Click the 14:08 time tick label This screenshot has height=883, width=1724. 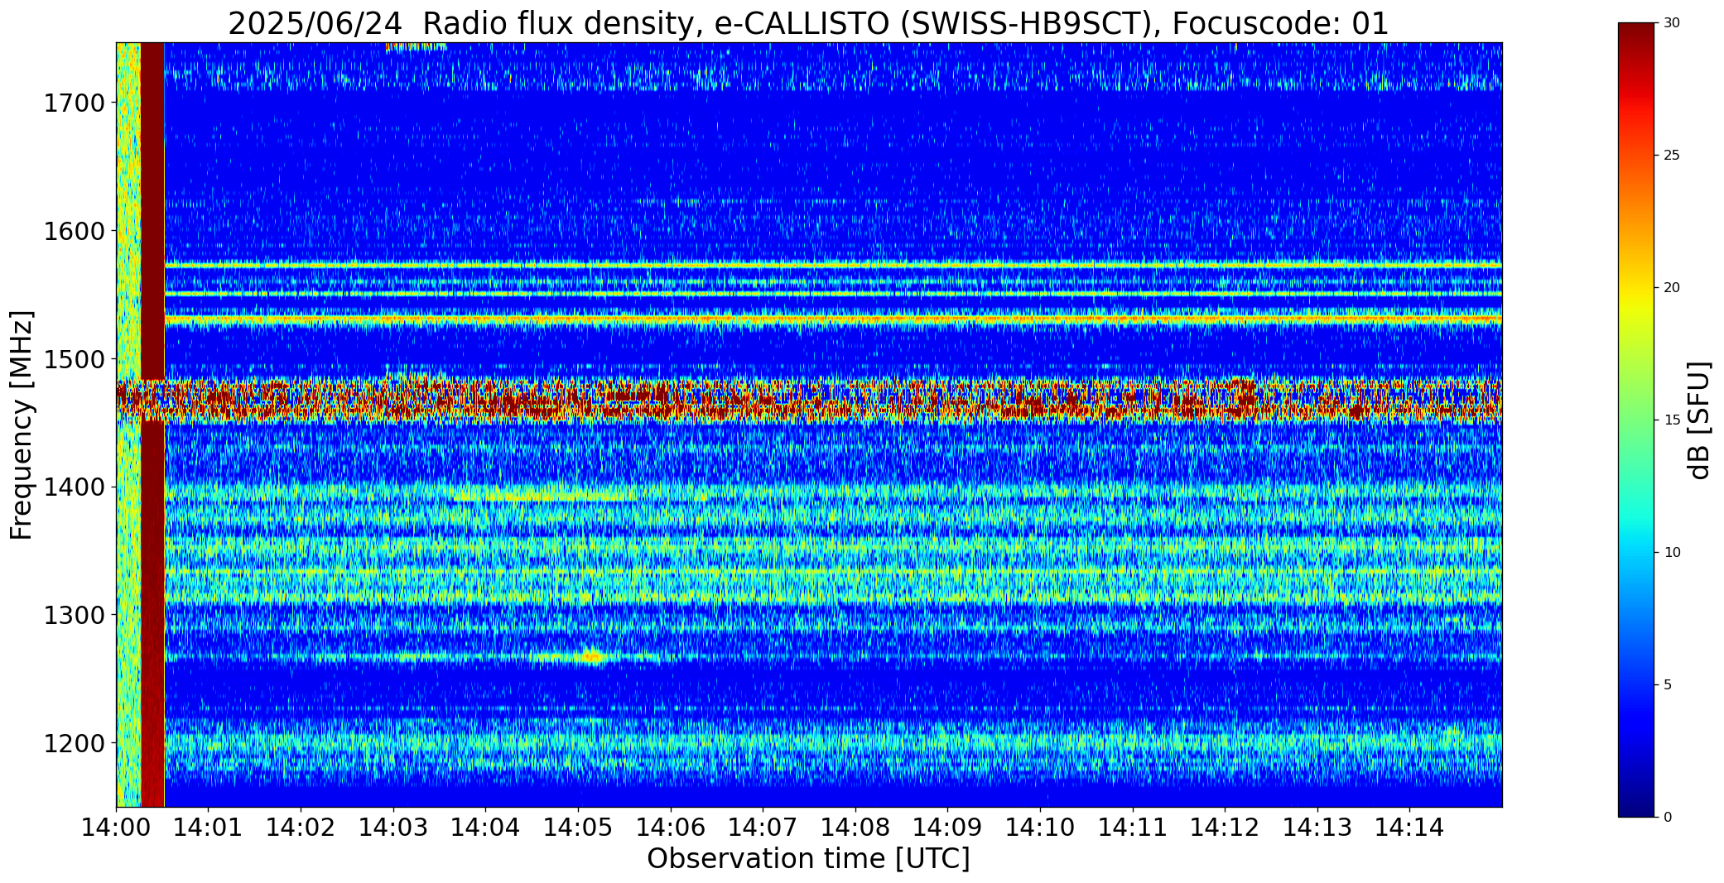tap(855, 828)
